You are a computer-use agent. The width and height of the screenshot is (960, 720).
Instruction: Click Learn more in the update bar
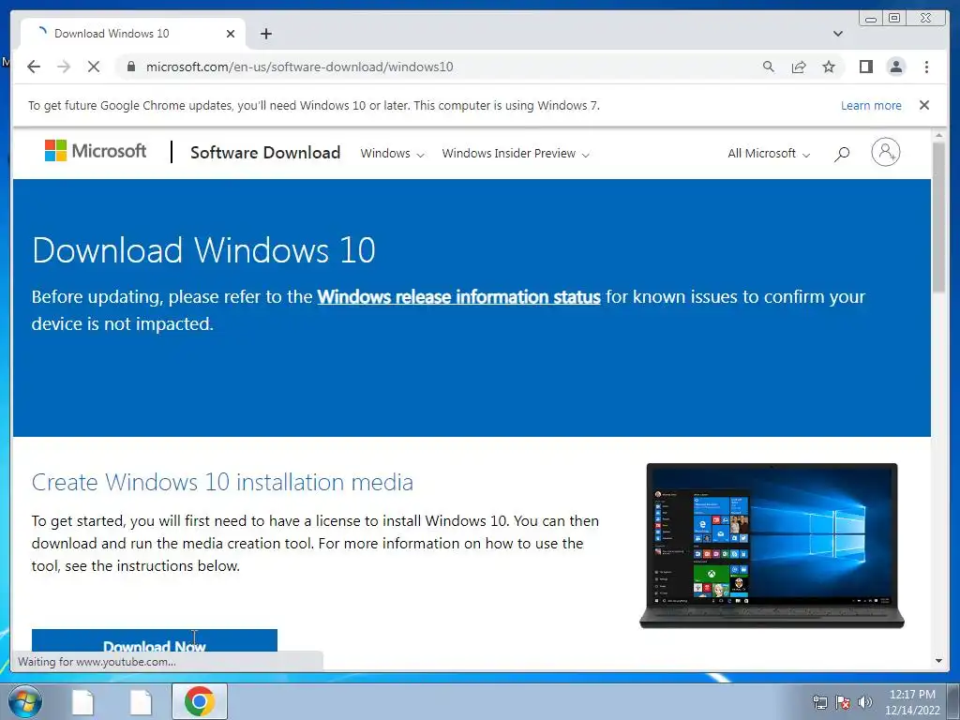point(871,105)
